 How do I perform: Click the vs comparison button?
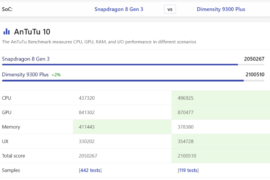pyautogui.click(x=170, y=9)
